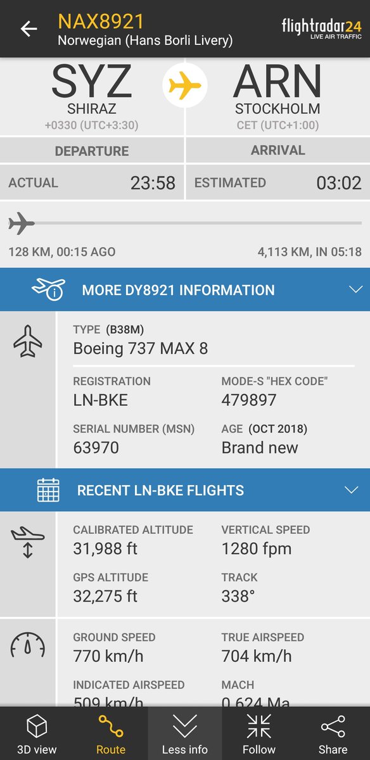Viewport: 370px width, 760px height.
Task: Tap the speedometer icon by ground speed
Action: [28, 645]
